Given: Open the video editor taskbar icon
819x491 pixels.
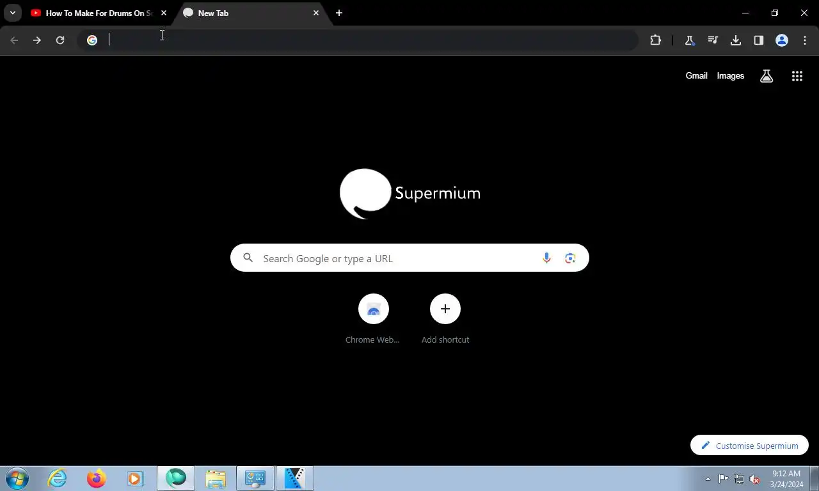Looking at the screenshot, I should coord(295,478).
